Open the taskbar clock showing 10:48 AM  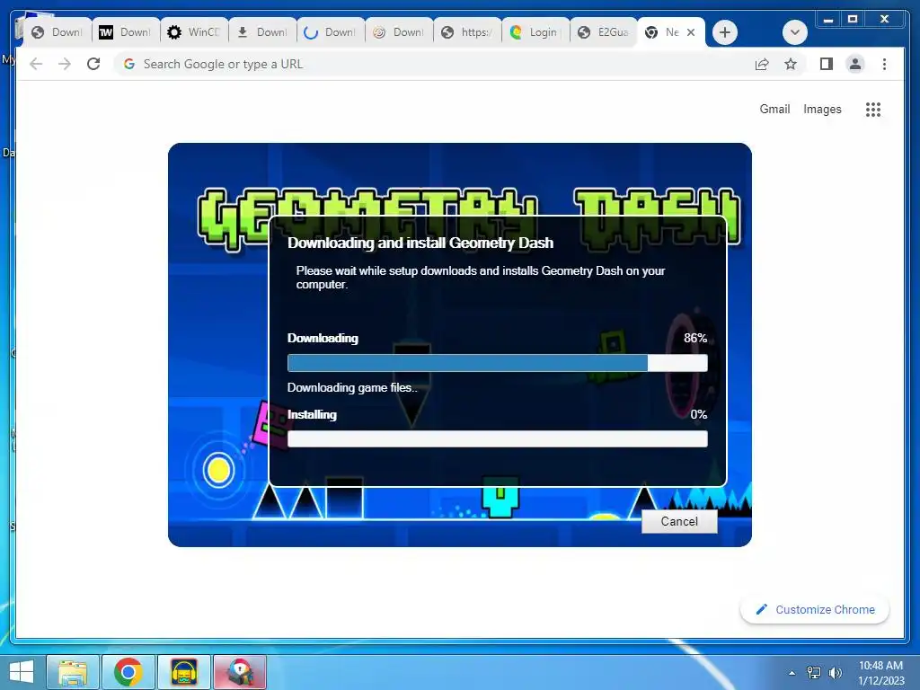[880, 673]
